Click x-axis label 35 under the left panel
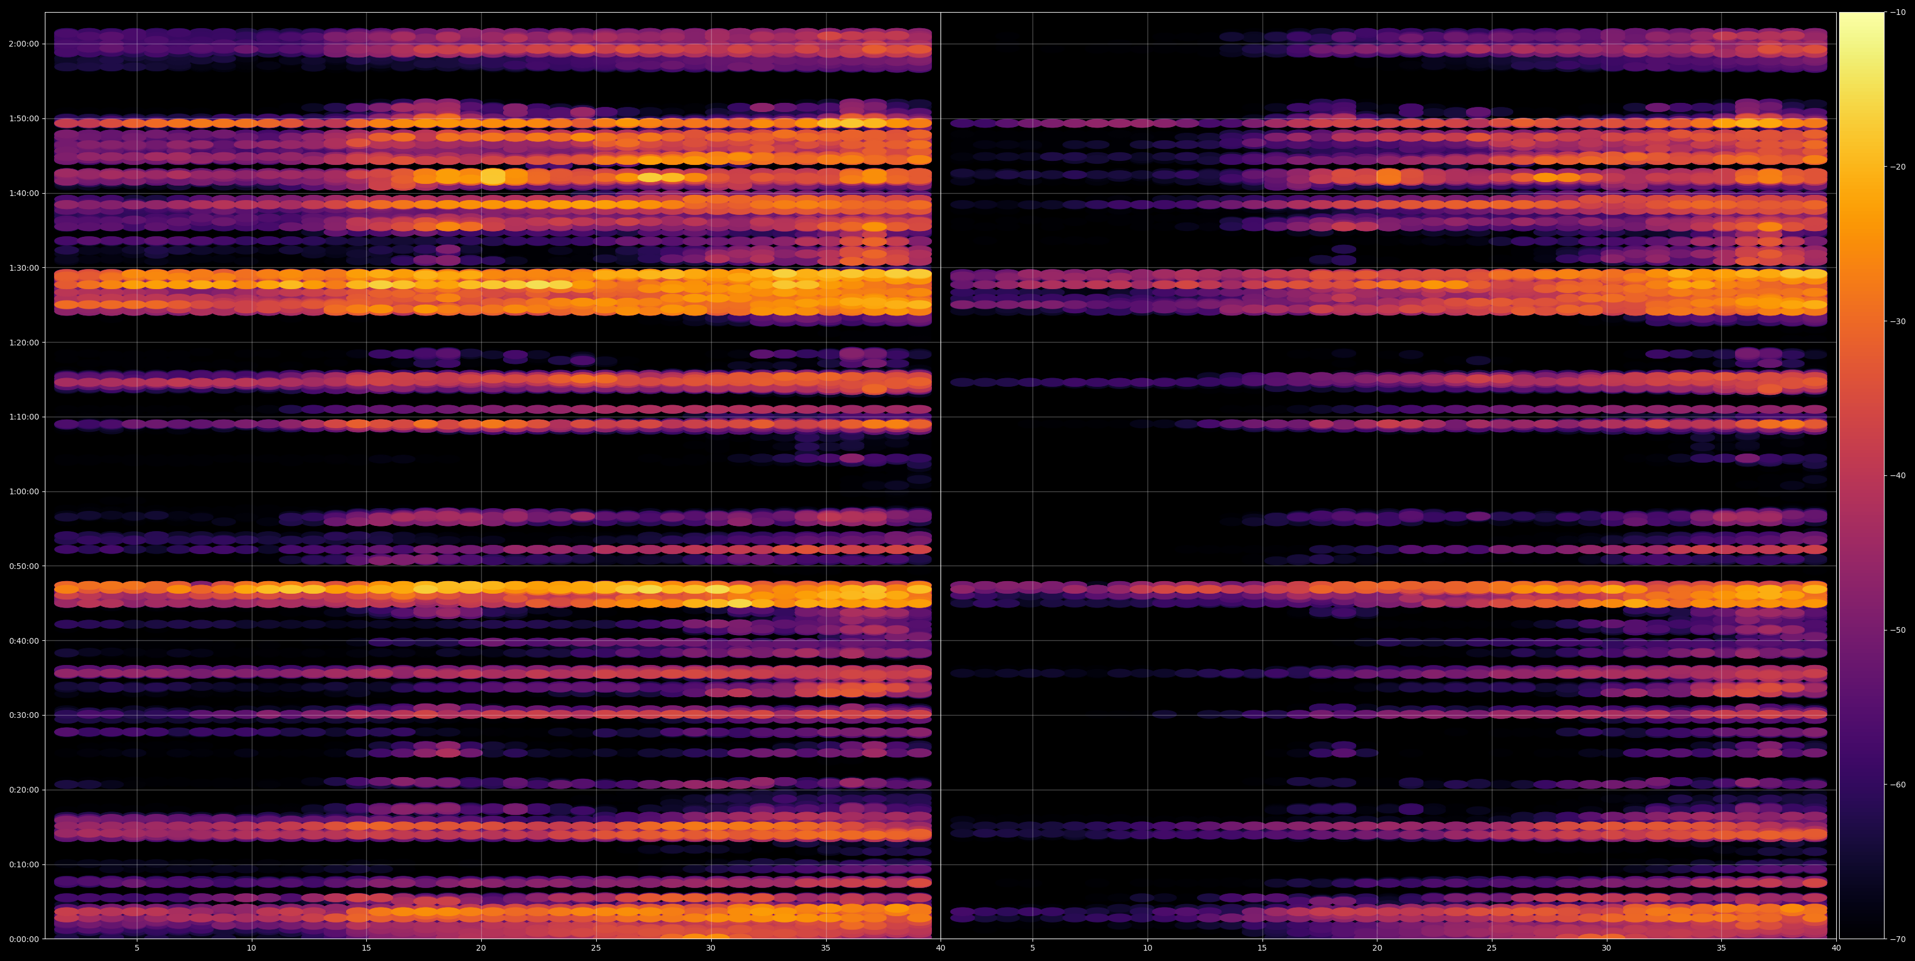1915x961 pixels. [x=826, y=948]
